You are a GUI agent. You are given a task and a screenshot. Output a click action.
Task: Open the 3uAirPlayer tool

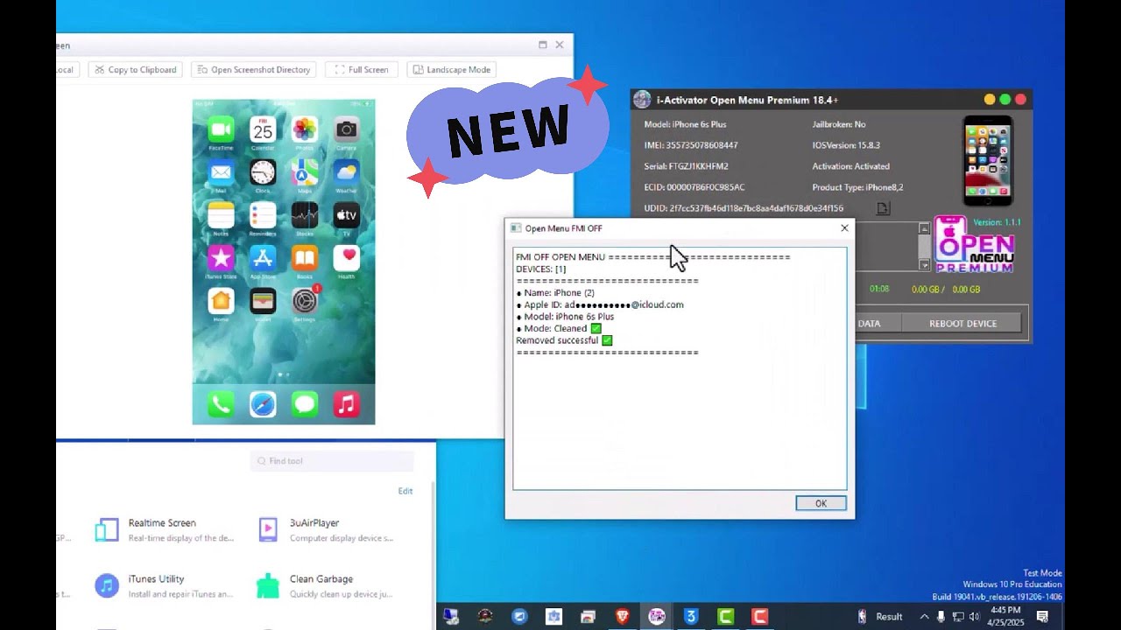(x=325, y=529)
